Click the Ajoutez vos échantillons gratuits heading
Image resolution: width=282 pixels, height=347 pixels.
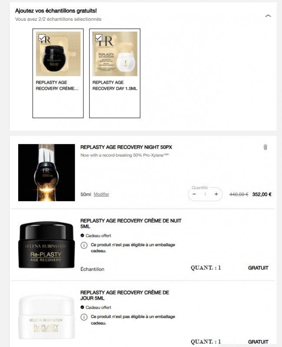pos(56,10)
